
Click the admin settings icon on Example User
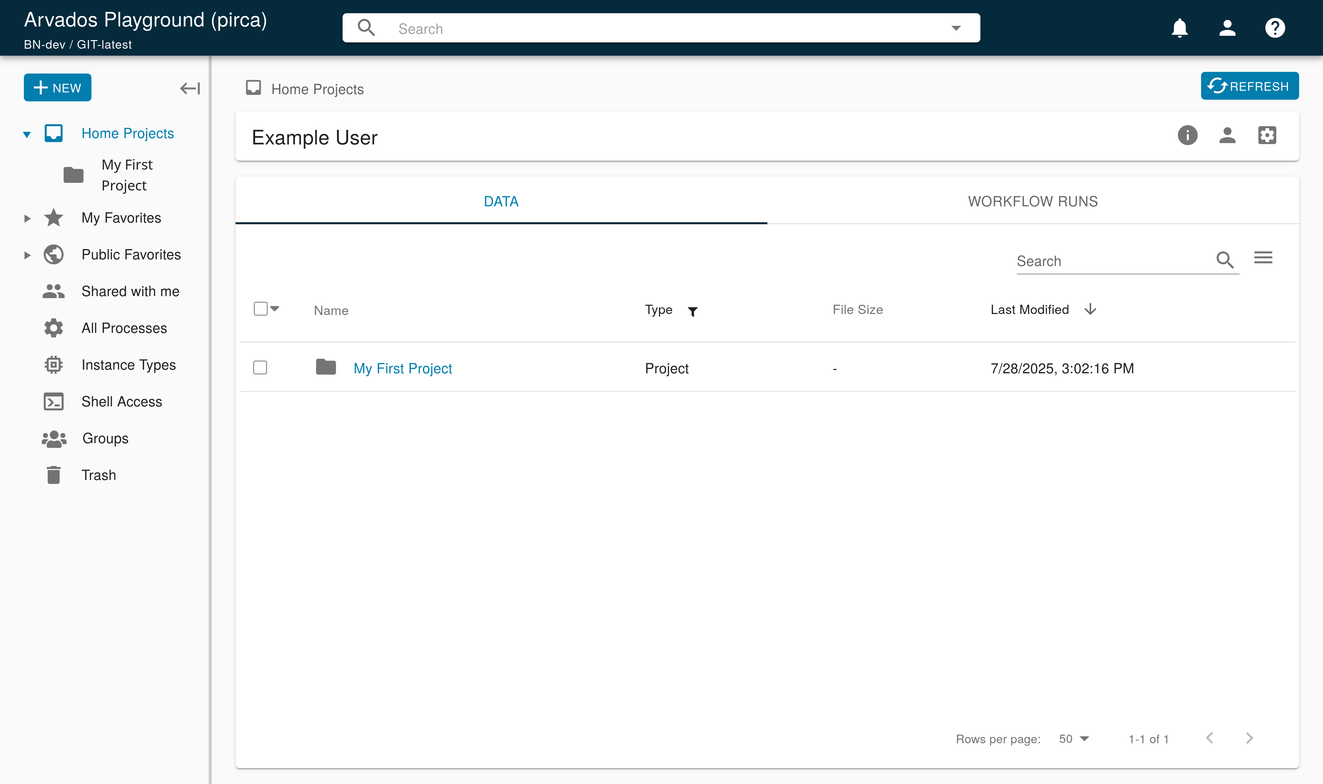(x=1267, y=136)
